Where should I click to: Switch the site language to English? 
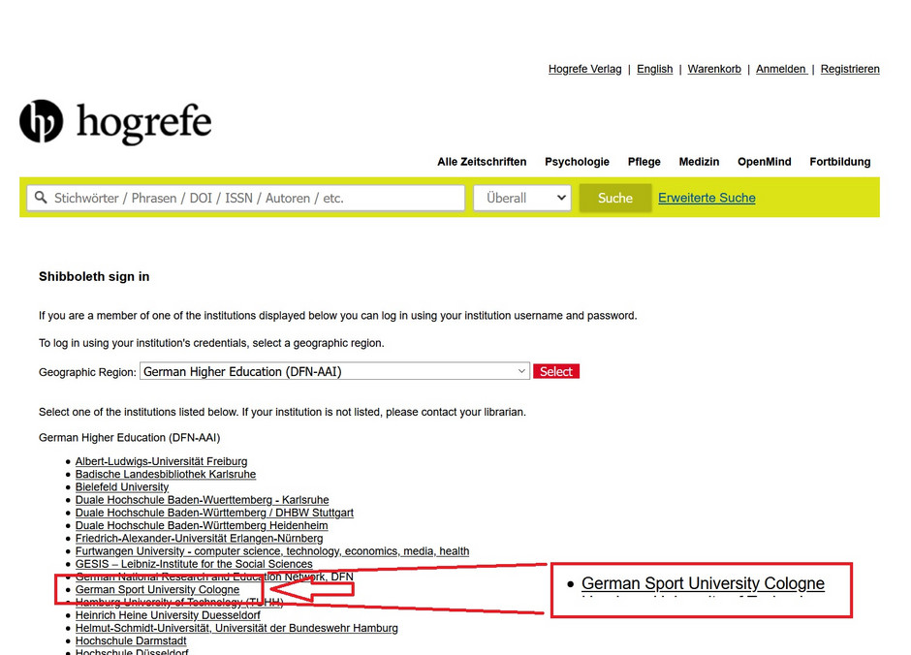click(654, 69)
